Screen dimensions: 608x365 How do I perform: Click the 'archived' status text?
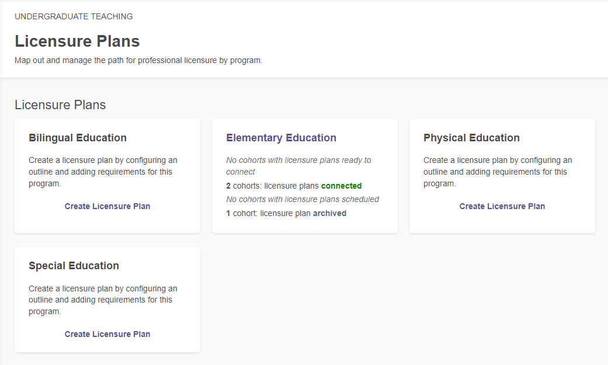[x=329, y=213]
